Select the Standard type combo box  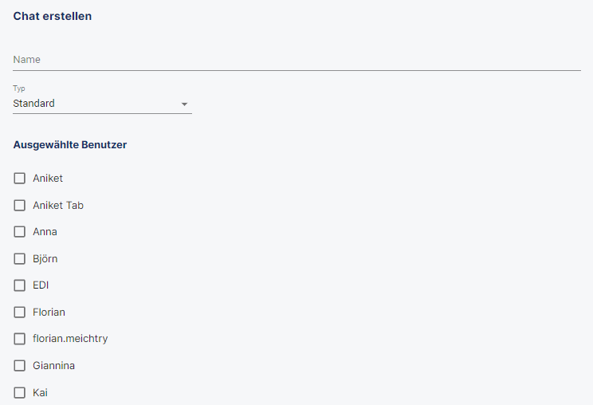click(102, 103)
